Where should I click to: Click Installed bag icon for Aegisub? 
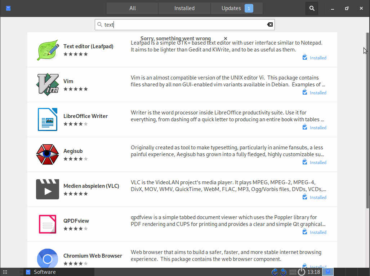click(305, 162)
